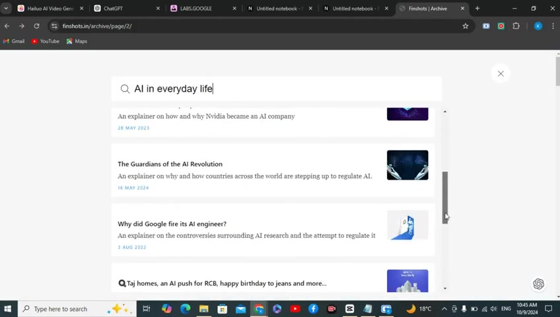The height and width of the screenshot is (317, 560).
Task: Open the clock showing 10:45 AM
Action: 527,309
